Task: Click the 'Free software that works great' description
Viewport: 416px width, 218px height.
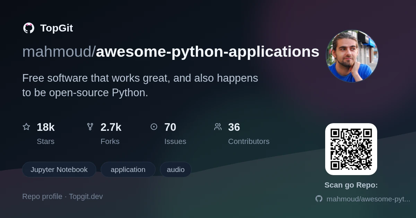Action: click(x=140, y=85)
